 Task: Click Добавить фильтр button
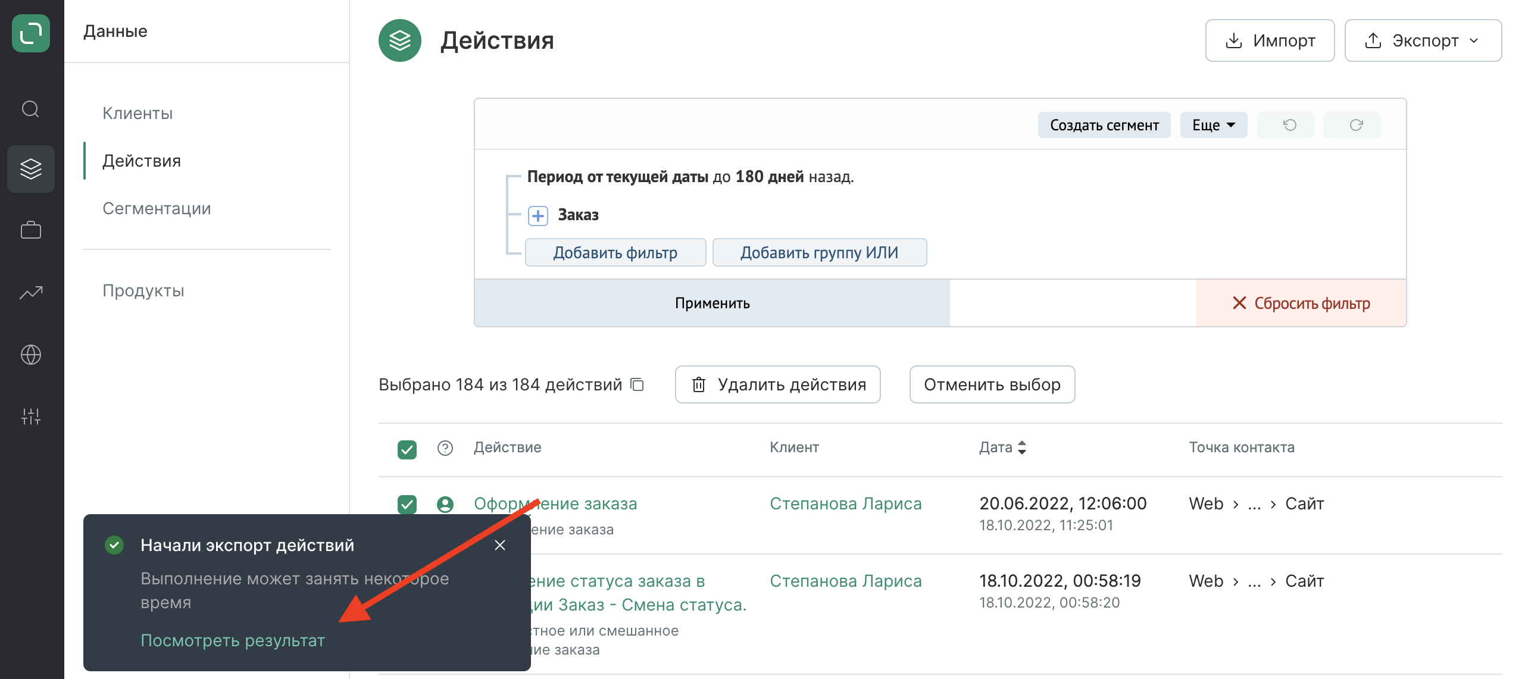pyautogui.click(x=615, y=252)
